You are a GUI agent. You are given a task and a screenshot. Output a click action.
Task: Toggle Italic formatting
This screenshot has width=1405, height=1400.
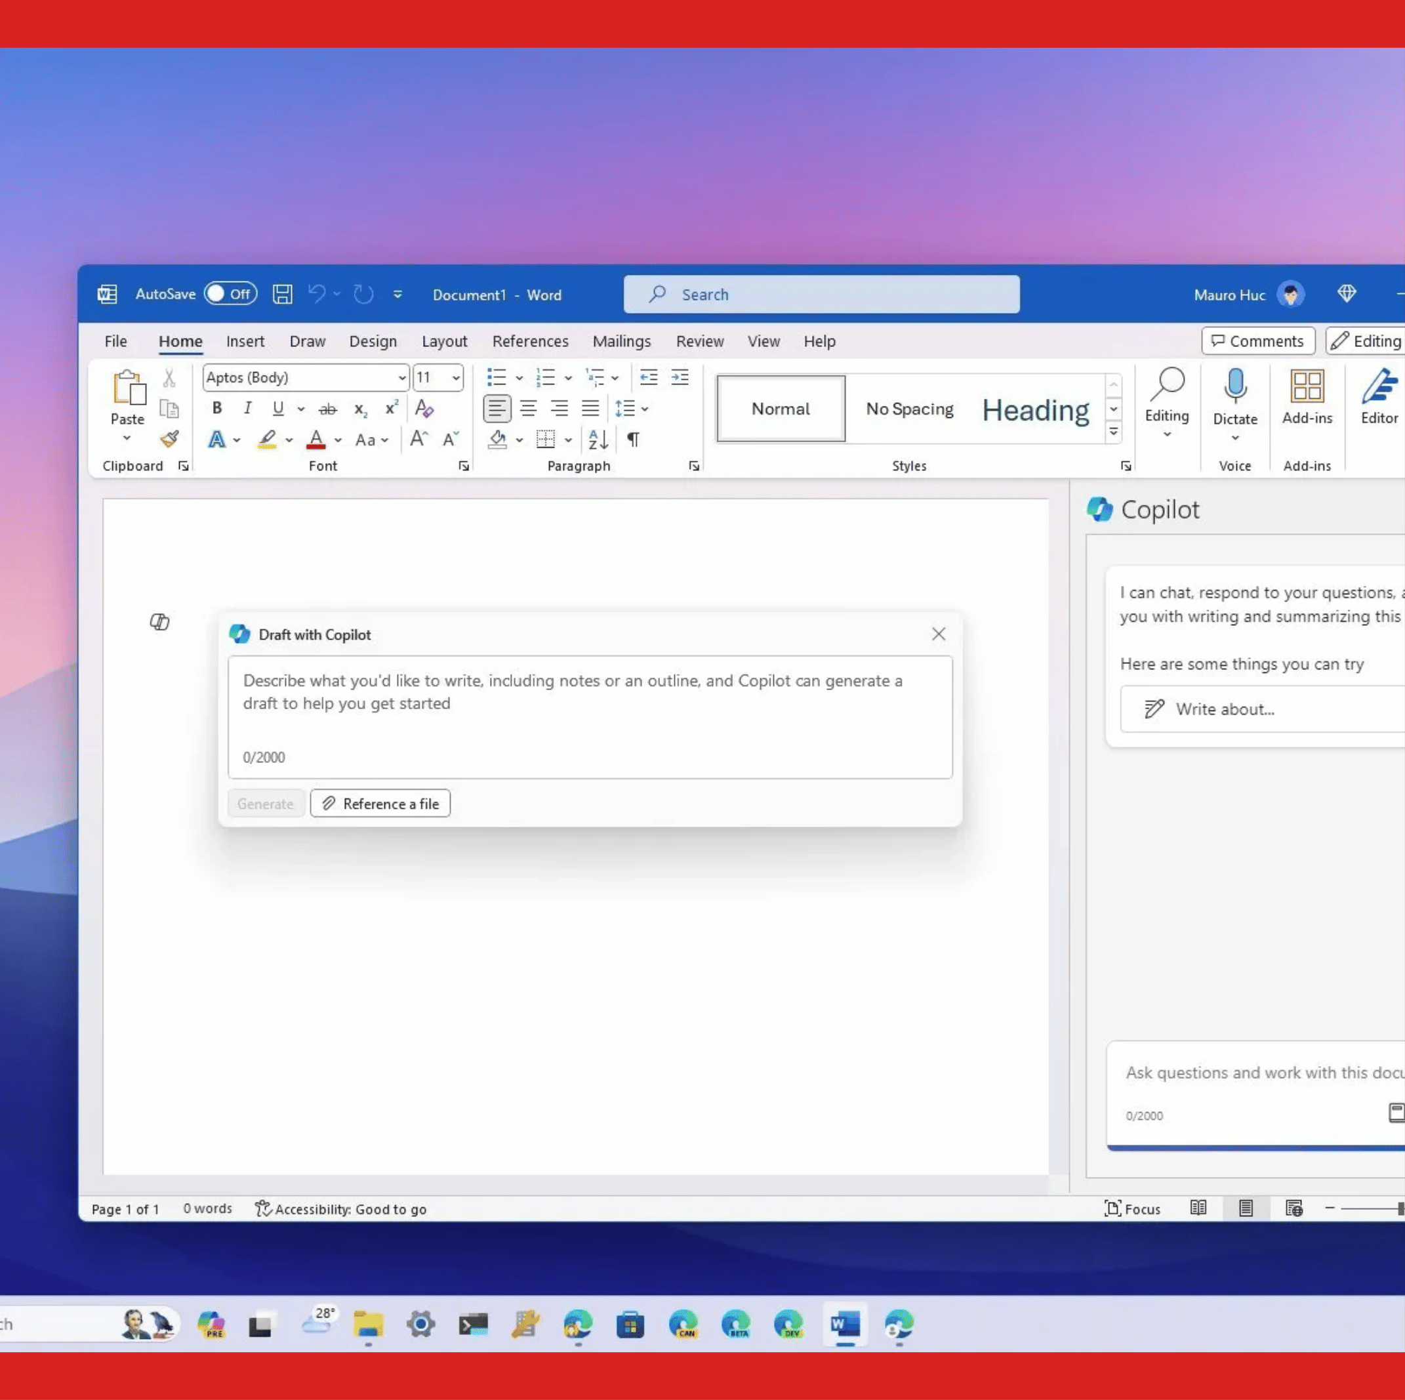pos(247,409)
